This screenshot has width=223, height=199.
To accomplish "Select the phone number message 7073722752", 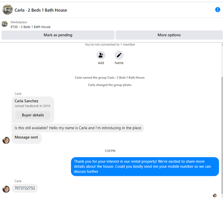I will (25, 188).
